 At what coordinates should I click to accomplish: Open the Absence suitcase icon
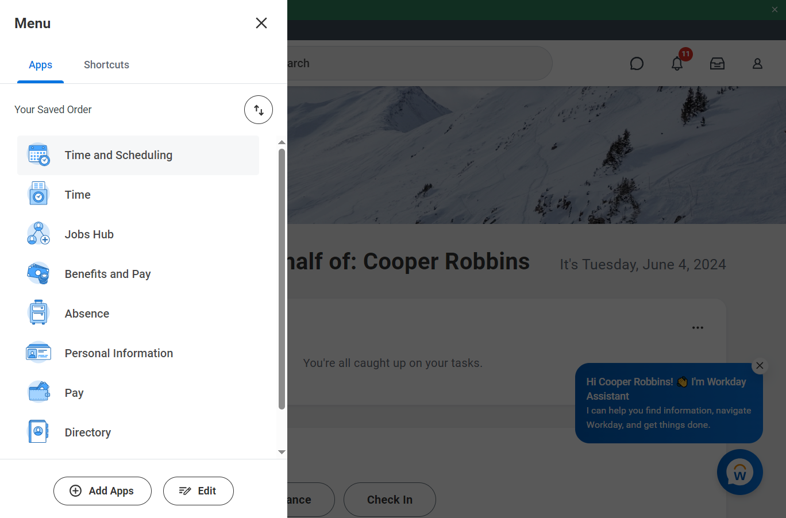[x=38, y=314]
